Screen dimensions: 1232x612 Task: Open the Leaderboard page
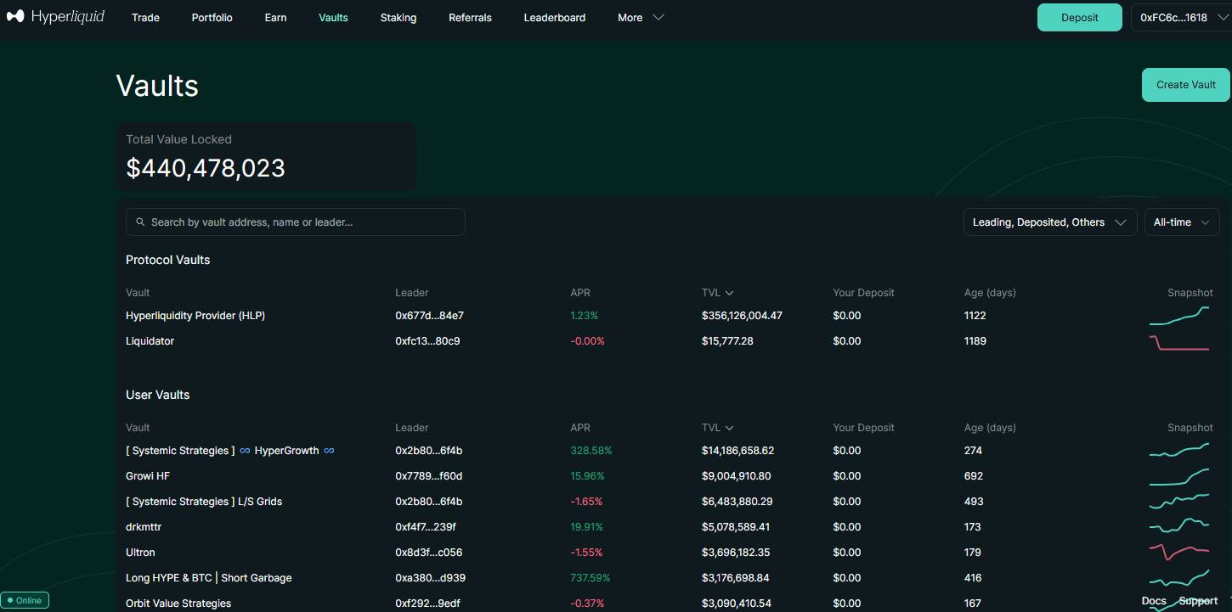(554, 18)
